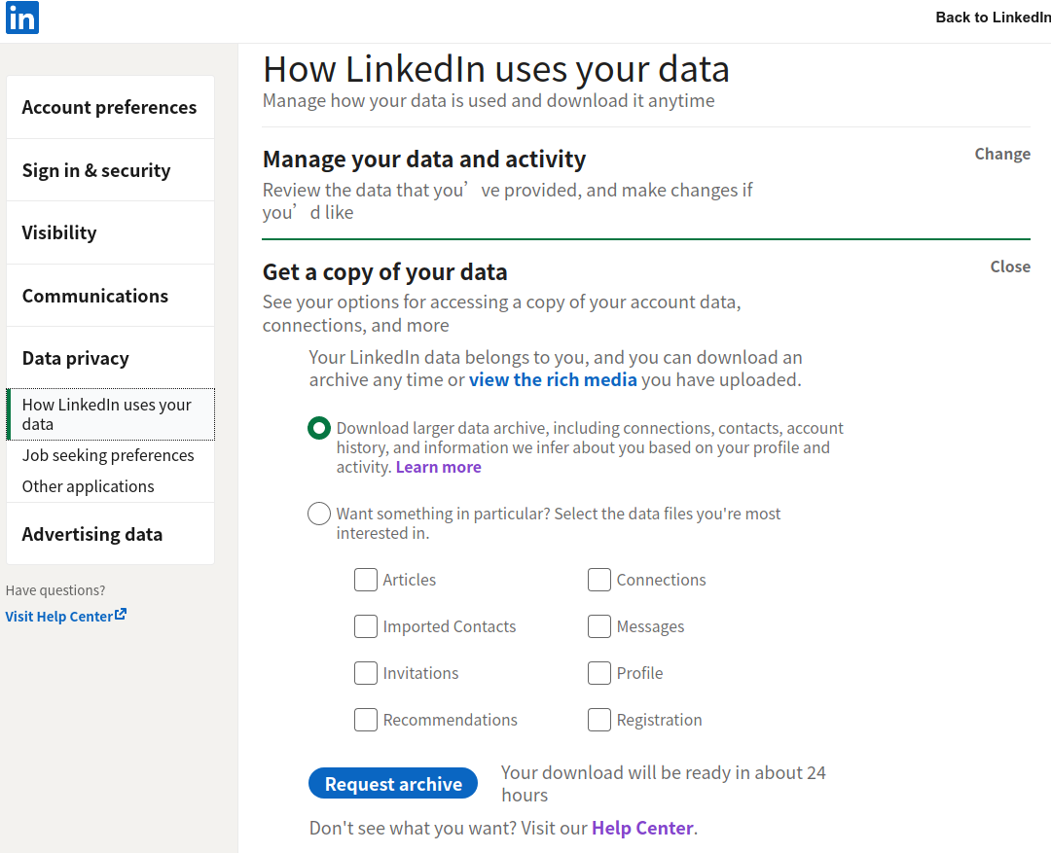Follow the Learn more link

(438, 467)
